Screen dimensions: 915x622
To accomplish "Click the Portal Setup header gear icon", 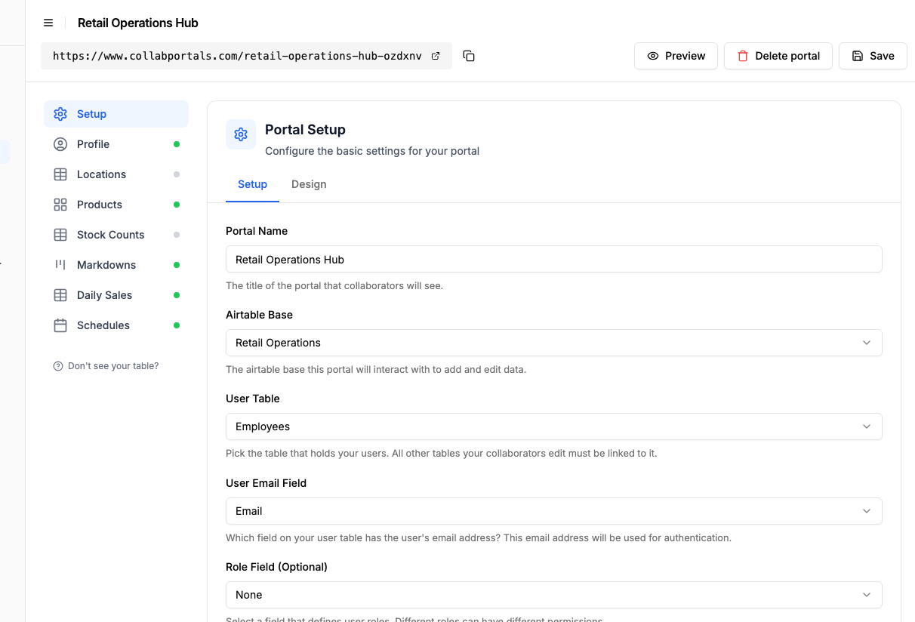I will point(241,134).
